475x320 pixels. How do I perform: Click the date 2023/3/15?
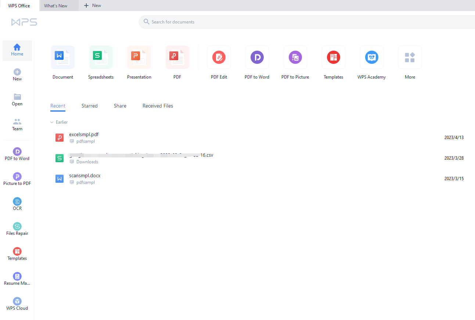(x=454, y=179)
